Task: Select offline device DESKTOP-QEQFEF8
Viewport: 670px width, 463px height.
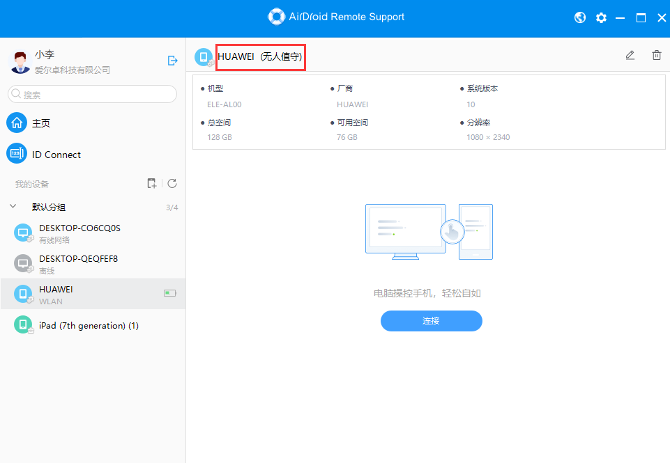Action: pos(93,264)
